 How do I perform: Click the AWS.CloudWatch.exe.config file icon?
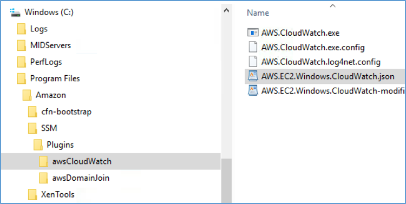[x=253, y=48]
